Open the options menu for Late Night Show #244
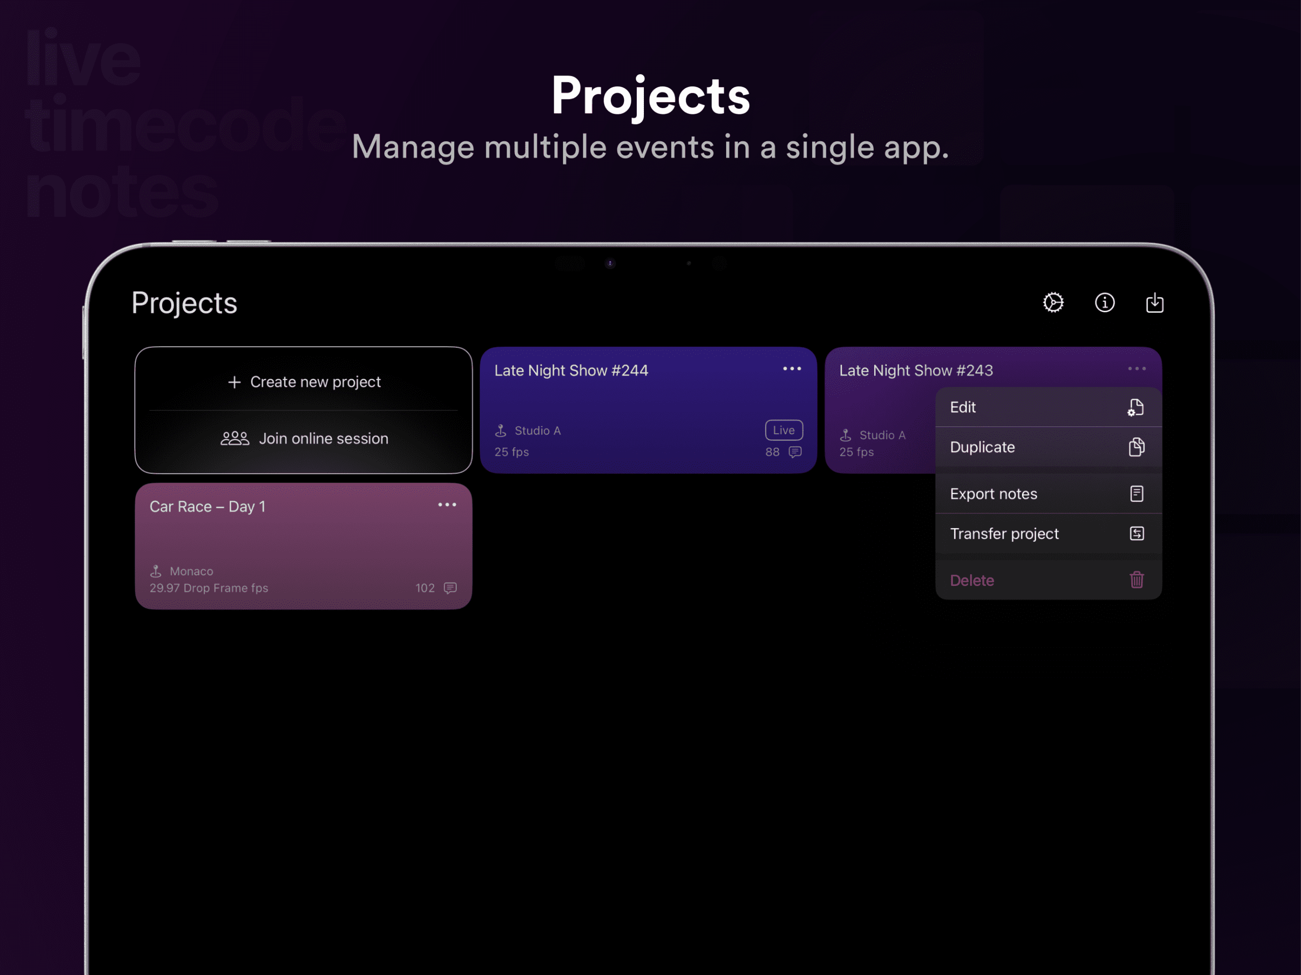Image resolution: width=1301 pixels, height=975 pixels. (x=792, y=369)
